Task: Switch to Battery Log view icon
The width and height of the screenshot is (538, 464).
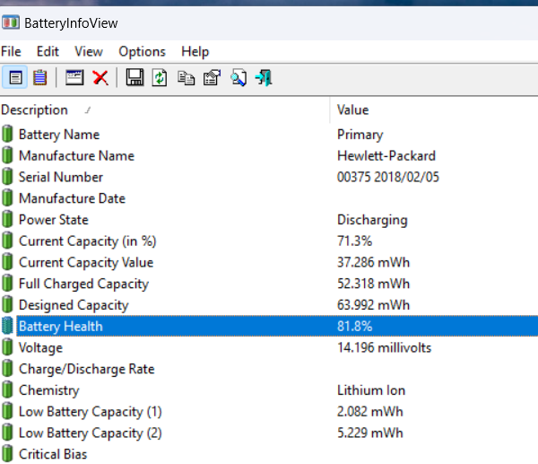Action: point(39,77)
